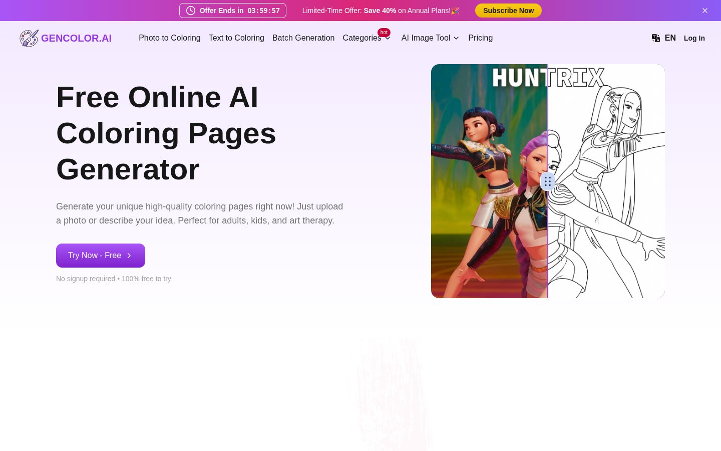Open the EN language selector

pyautogui.click(x=664, y=38)
